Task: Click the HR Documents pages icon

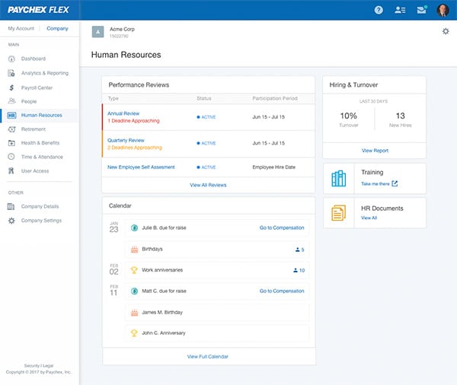Action: pyautogui.click(x=338, y=213)
